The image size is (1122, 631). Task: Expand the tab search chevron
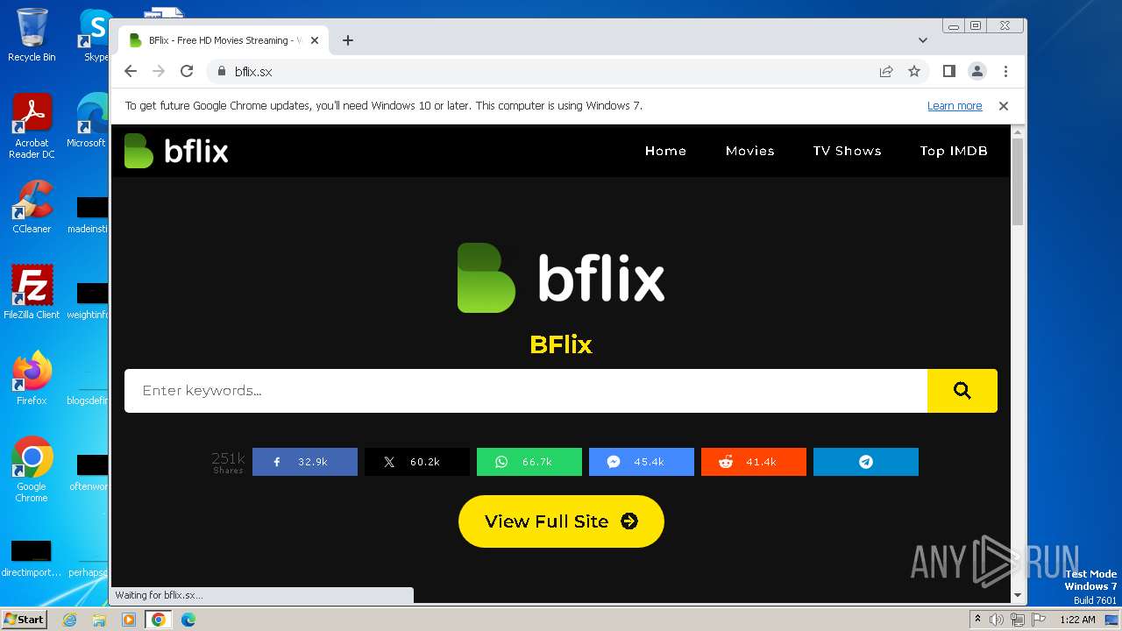pos(923,40)
